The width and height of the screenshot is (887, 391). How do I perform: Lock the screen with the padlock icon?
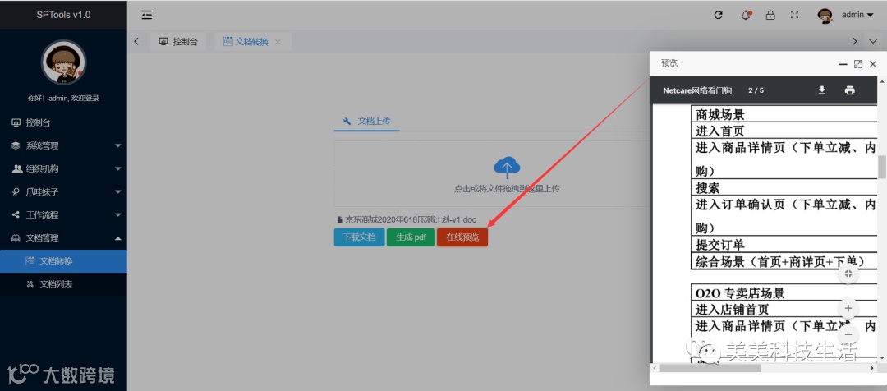(x=770, y=16)
